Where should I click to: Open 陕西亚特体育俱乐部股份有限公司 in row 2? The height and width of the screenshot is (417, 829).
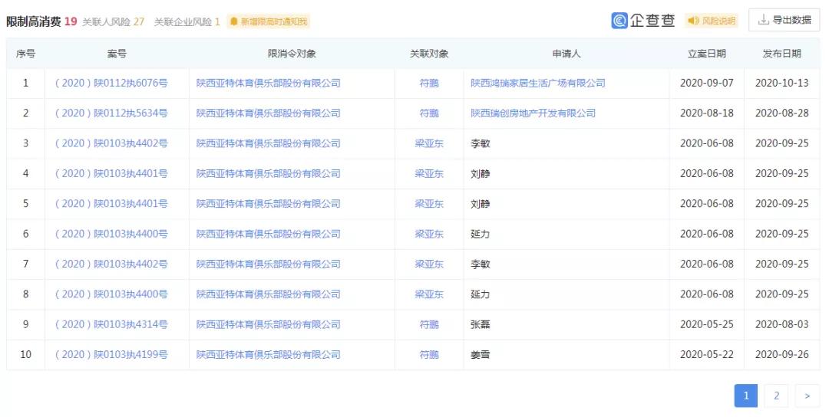(x=269, y=113)
